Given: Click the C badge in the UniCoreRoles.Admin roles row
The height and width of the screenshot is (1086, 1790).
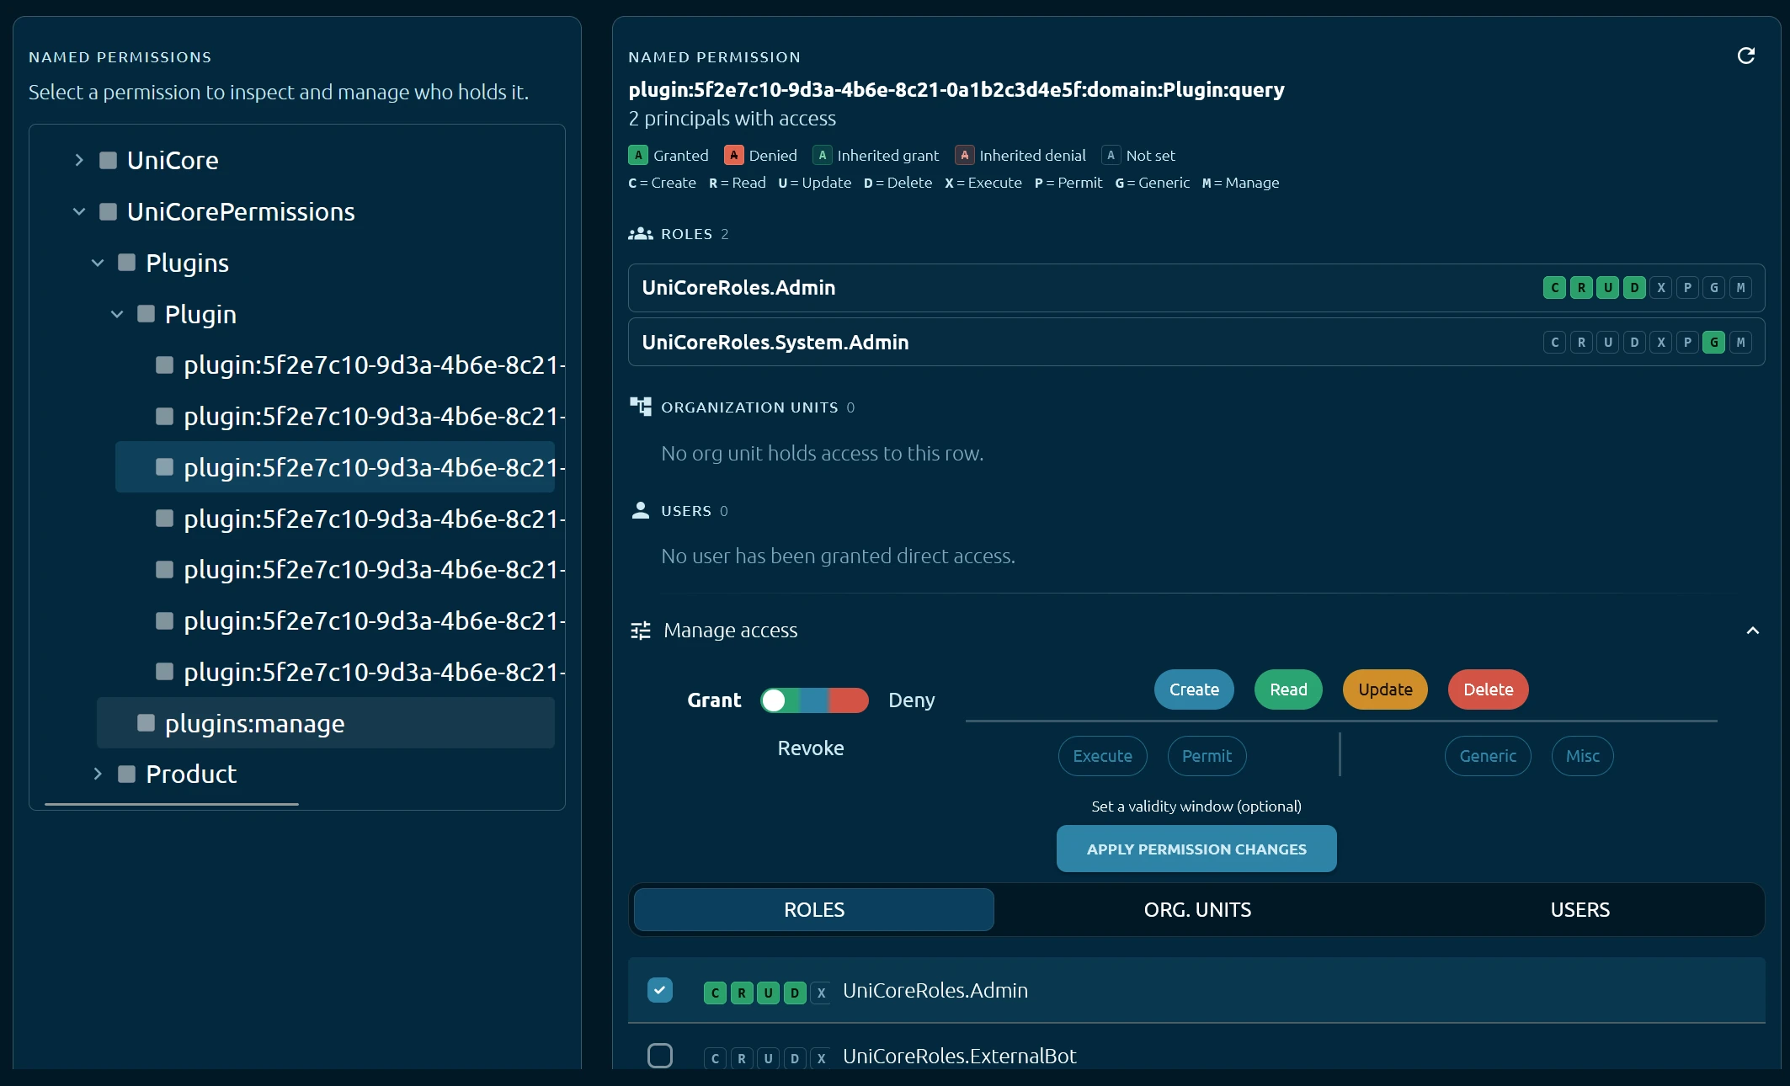Looking at the screenshot, I should [x=1554, y=288].
